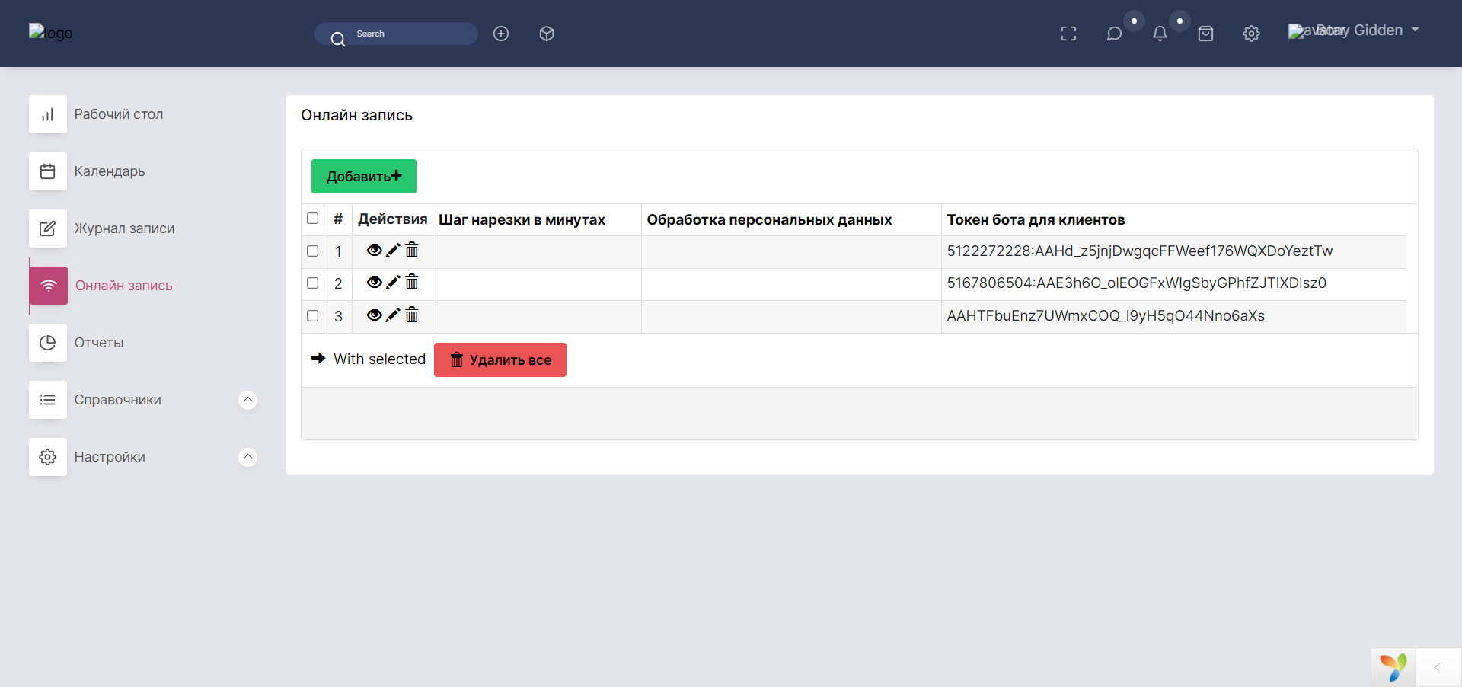
Task: Check the checkbox for row 1
Action: pyautogui.click(x=312, y=251)
